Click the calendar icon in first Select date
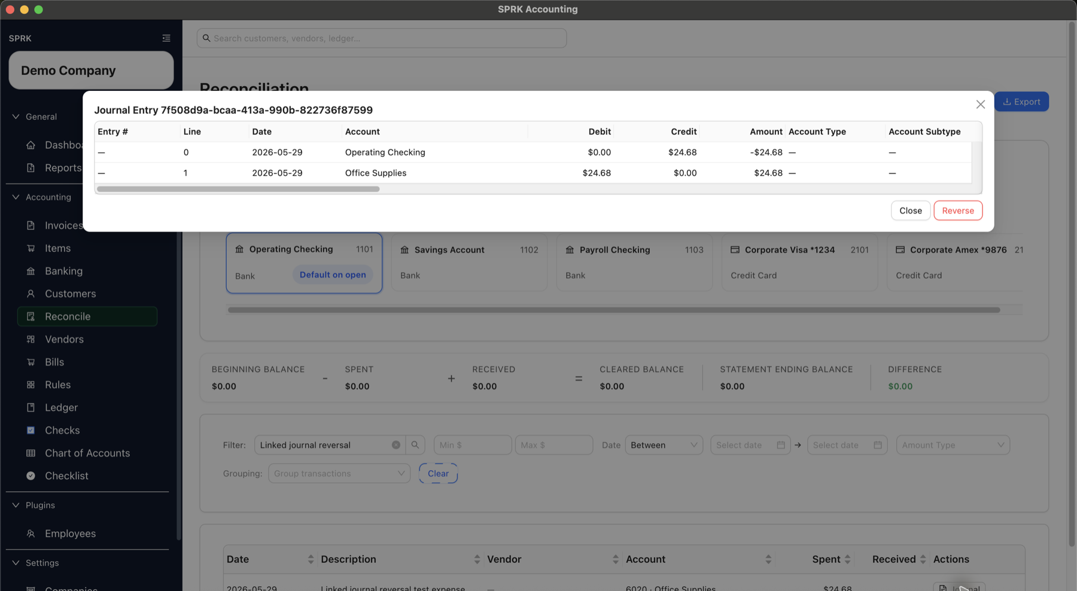 781,445
